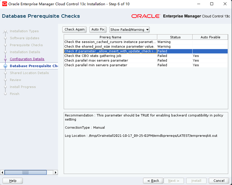Click the sidebar horizontal scrollbar thumb

(x=25, y=172)
